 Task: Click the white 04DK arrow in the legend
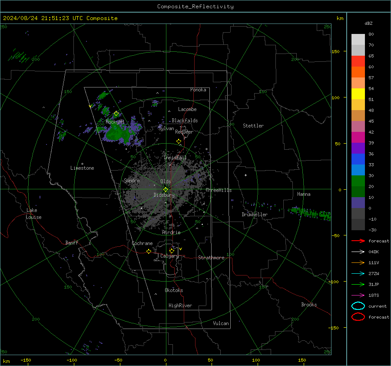(358, 252)
